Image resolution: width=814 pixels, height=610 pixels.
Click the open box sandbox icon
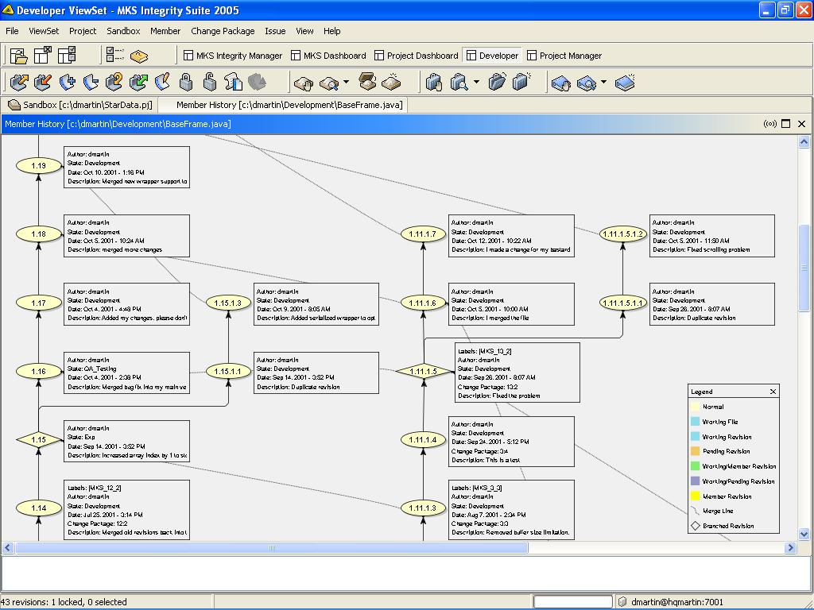point(367,82)
